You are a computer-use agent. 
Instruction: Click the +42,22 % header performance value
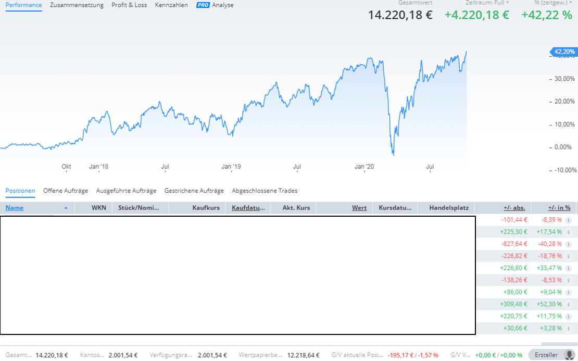coord(547,15)
